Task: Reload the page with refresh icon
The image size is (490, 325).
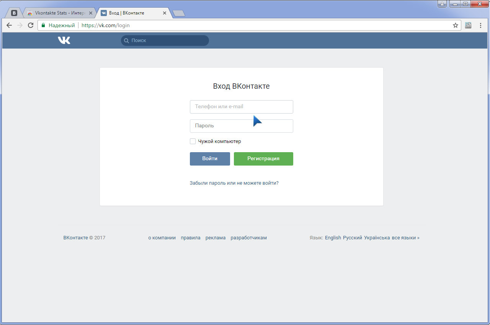Action: (x=31, y=26)
